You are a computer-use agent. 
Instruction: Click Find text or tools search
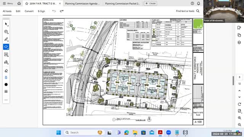[188, 11]
